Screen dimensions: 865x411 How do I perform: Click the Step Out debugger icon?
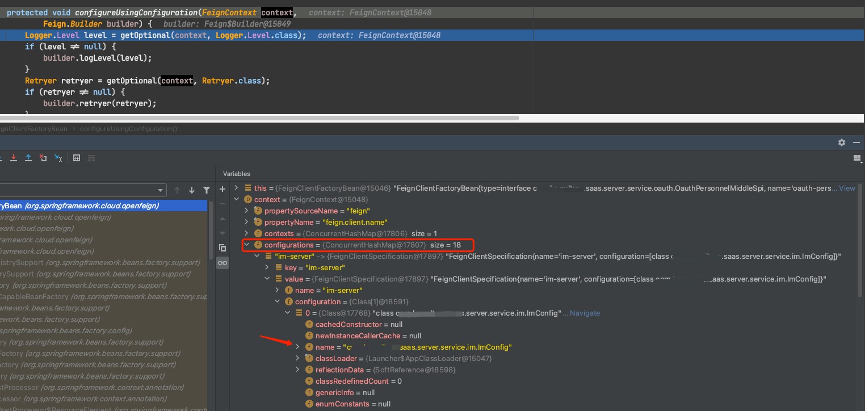click(28, 158)
